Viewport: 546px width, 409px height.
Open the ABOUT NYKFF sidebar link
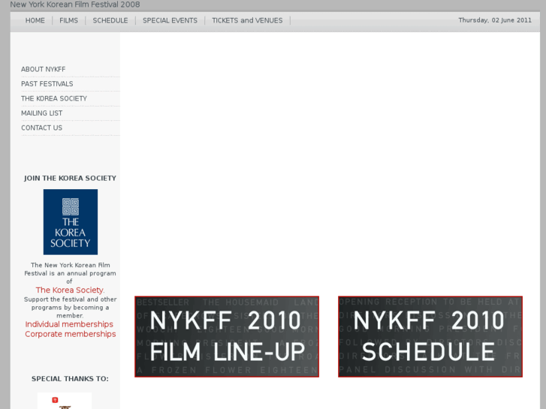43,69
